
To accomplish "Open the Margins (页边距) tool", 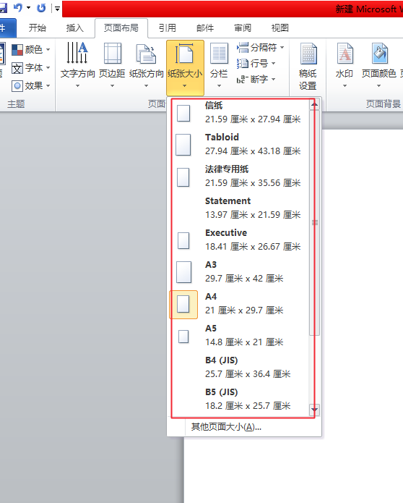I will [112, 66].
